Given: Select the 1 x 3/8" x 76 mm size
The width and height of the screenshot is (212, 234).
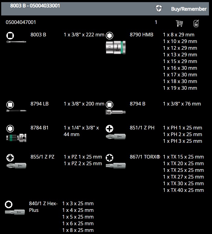Looking at the screenshot, I should click(x=182, y=104).
